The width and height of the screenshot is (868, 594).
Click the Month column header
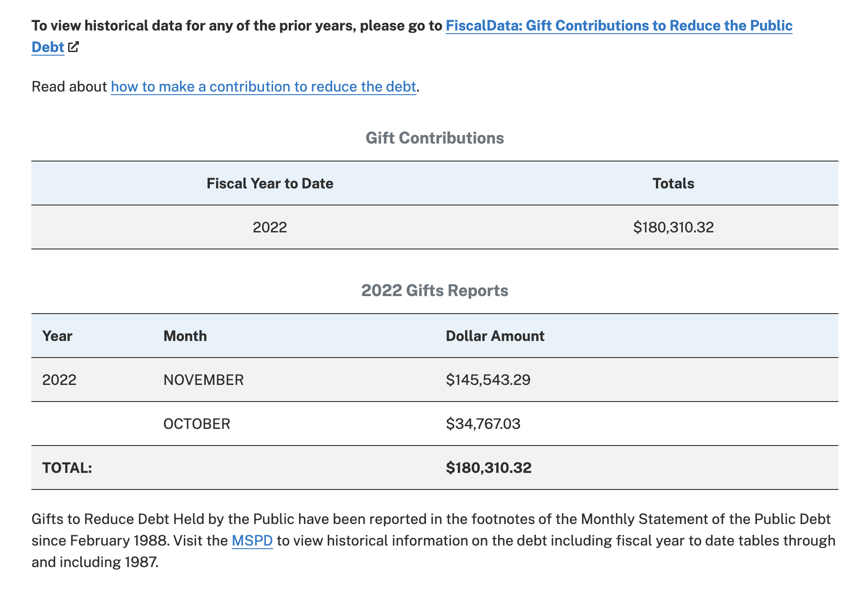tap(185, 336)
